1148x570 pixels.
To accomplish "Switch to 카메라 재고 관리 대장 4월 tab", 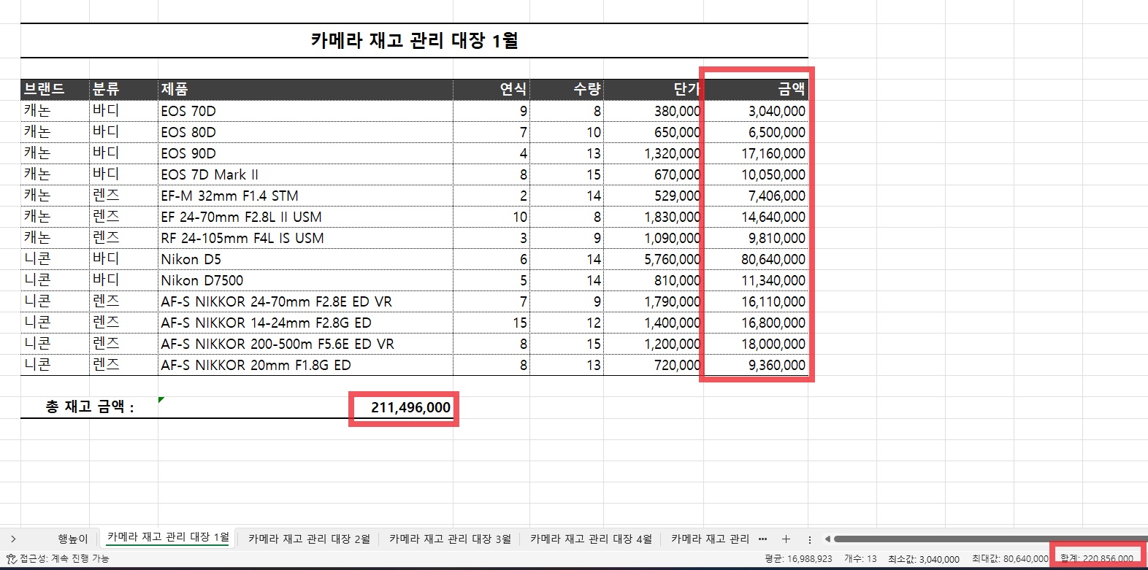I will click(591, 539).
